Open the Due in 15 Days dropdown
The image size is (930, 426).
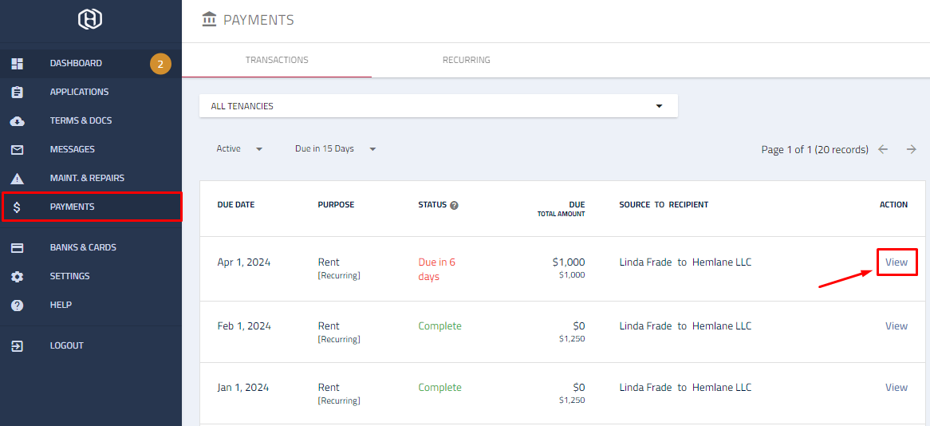pyautogui.click(x=335, y=149)
